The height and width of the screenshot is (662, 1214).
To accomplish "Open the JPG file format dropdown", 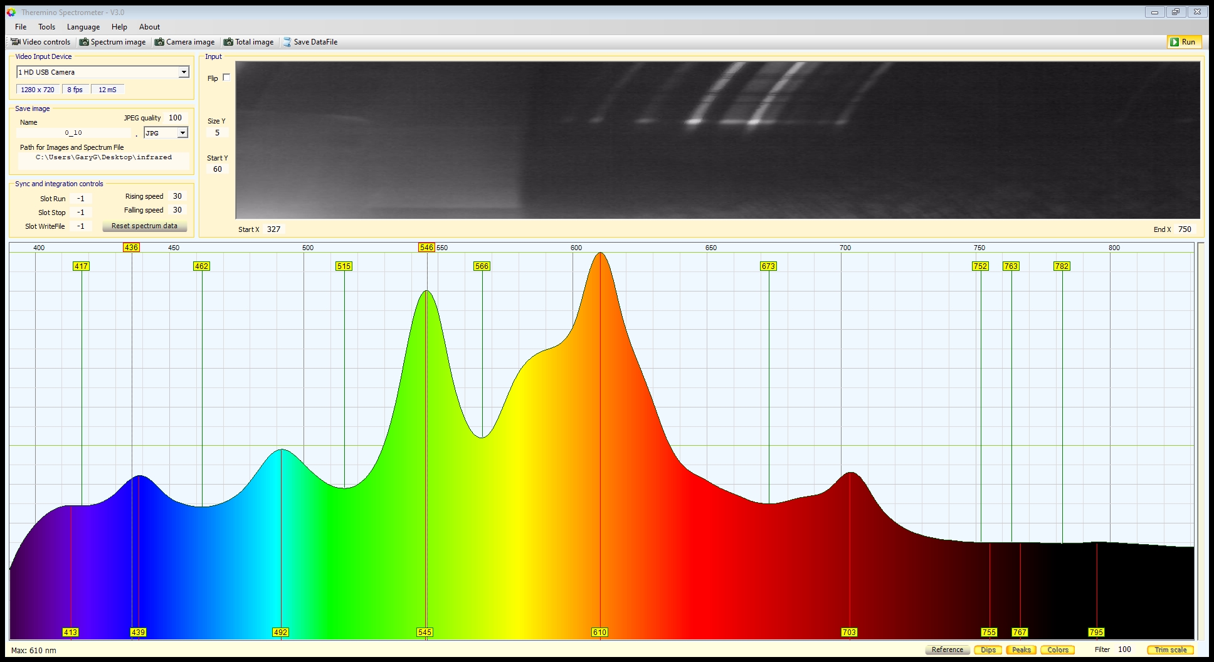I will (x=182, y=133).
